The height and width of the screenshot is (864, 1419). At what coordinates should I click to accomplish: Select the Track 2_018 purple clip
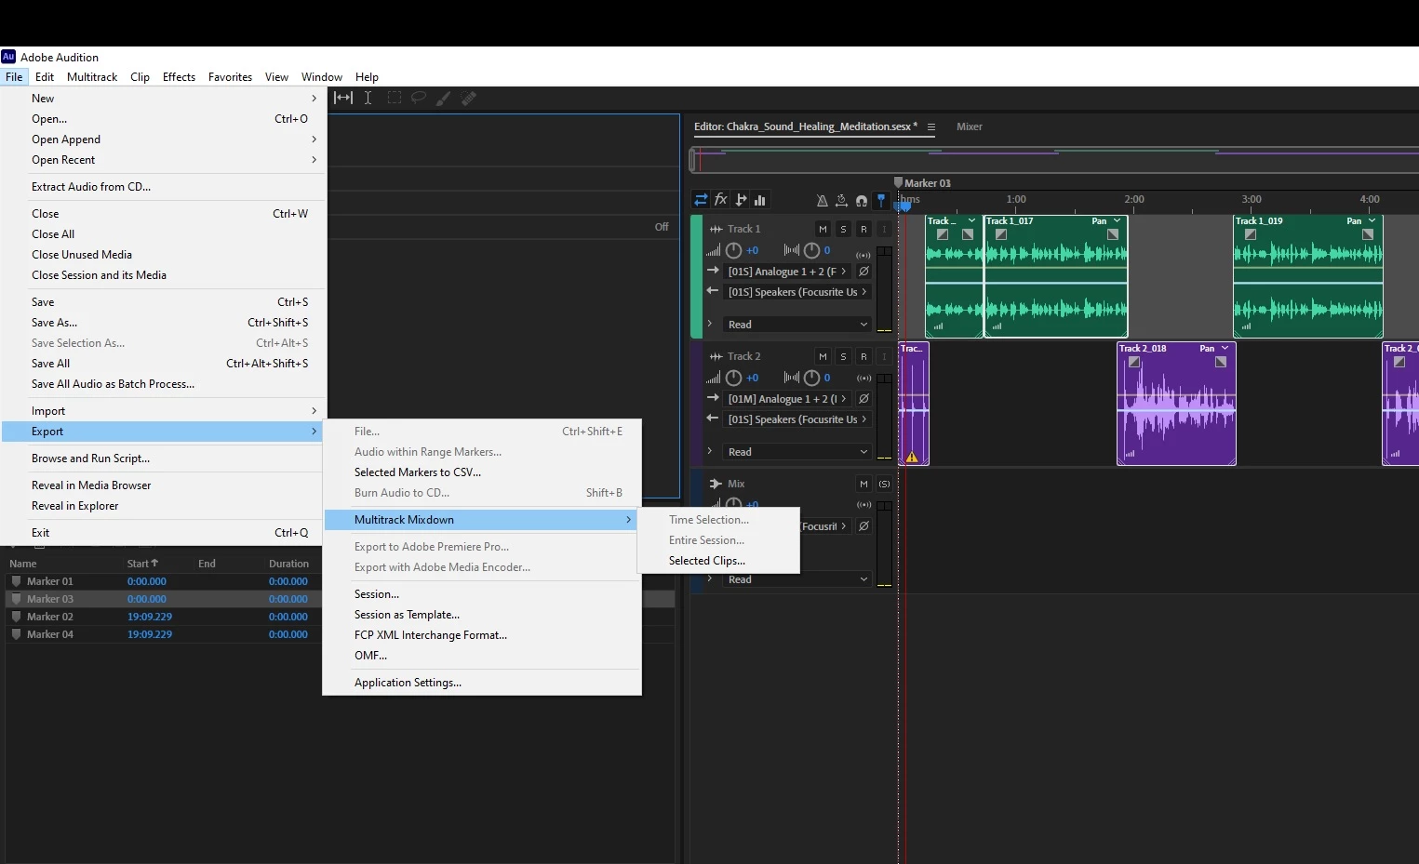(x=1176, y=404)
